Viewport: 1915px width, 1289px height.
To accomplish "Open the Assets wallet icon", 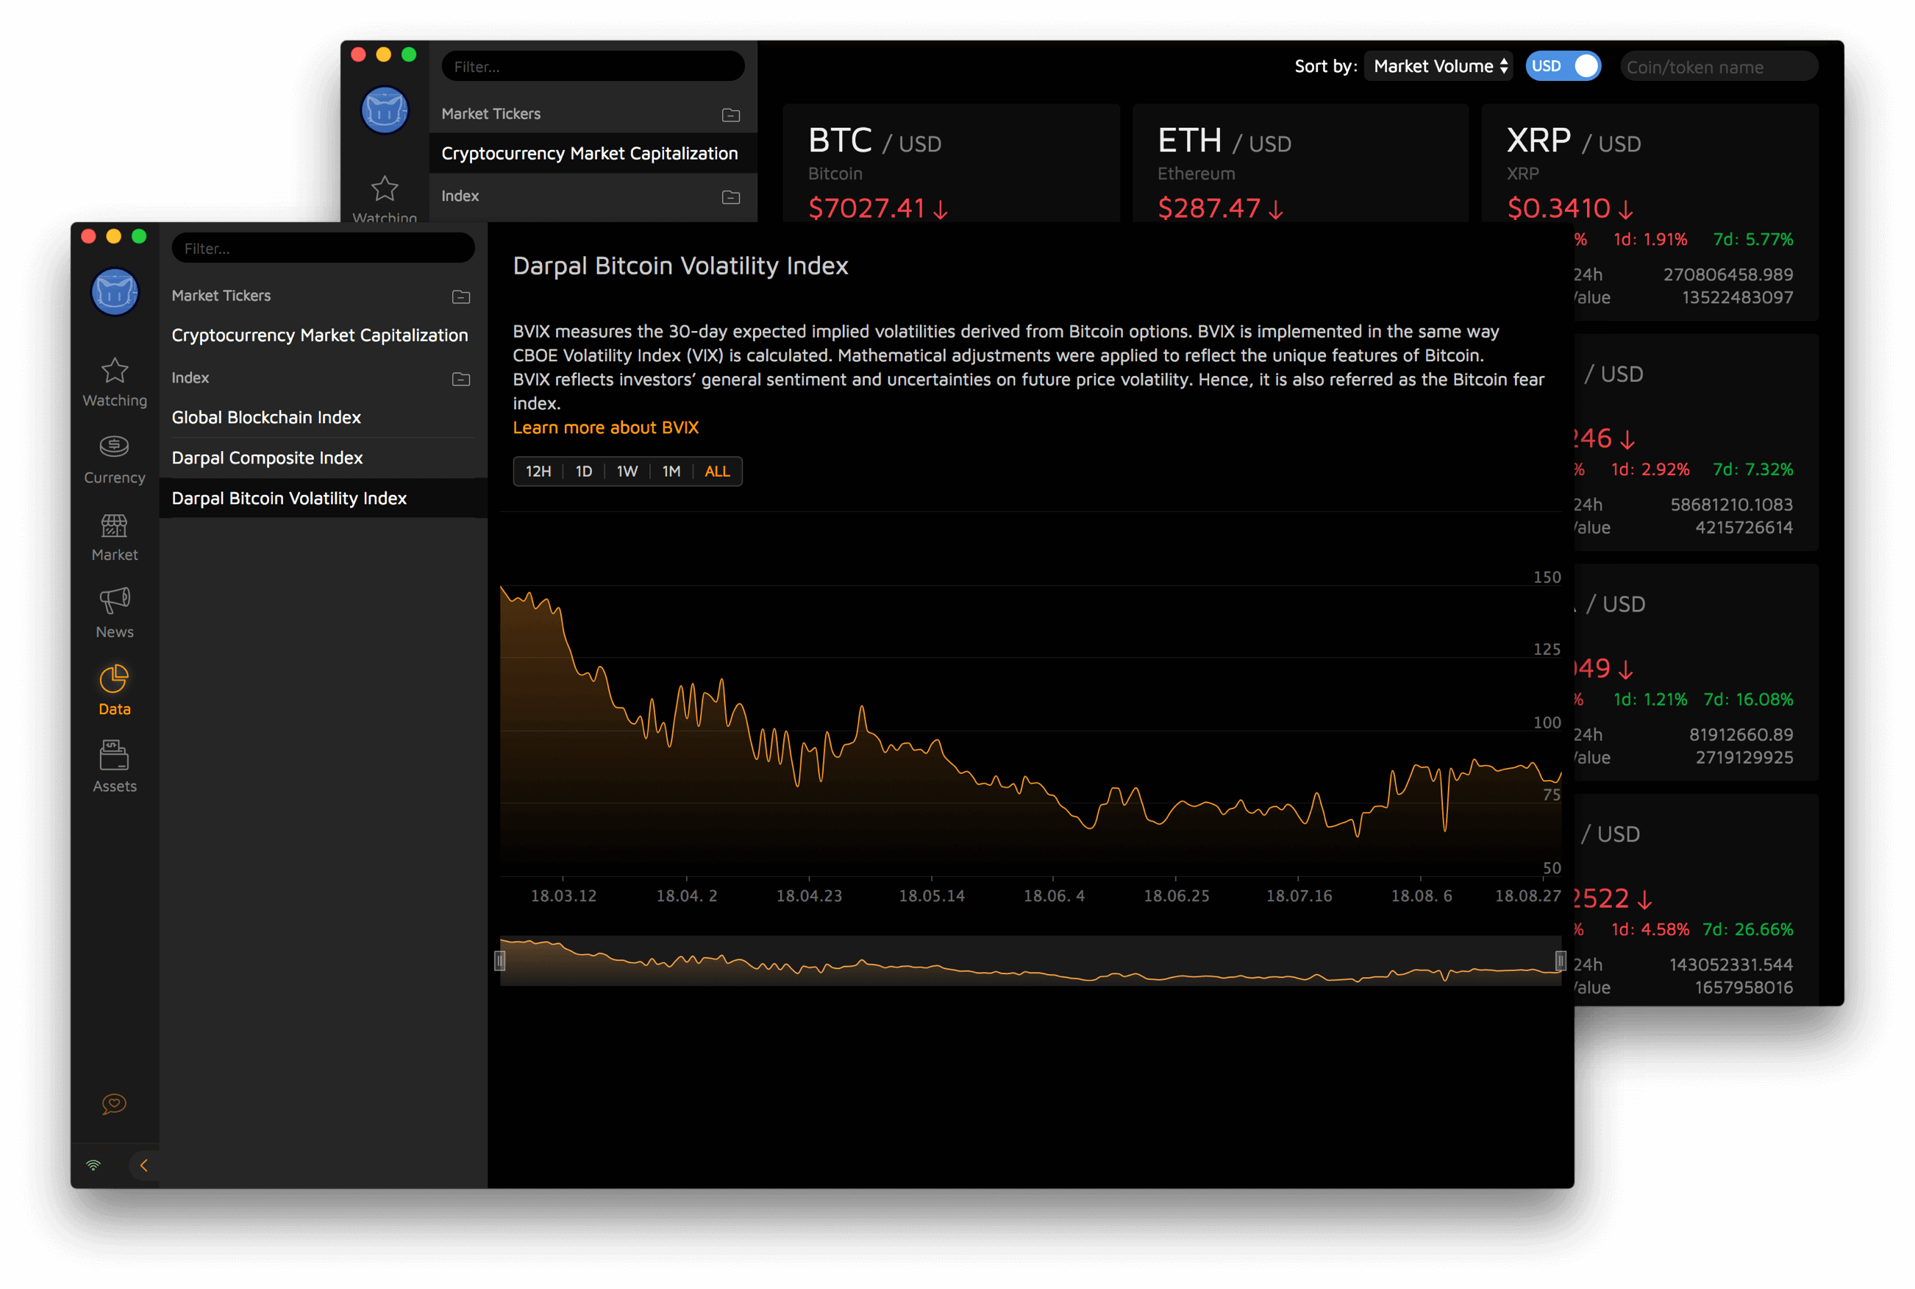I will click(x=114, y=756).
